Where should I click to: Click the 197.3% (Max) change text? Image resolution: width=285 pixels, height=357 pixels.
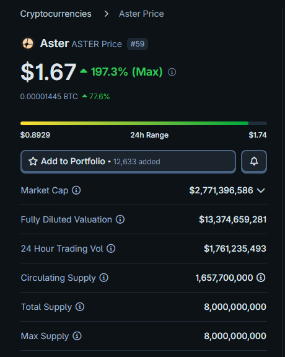127,72
